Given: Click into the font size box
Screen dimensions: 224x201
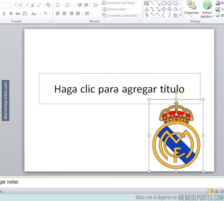Looking at the screenshot, I should click(x=22, y=5).
